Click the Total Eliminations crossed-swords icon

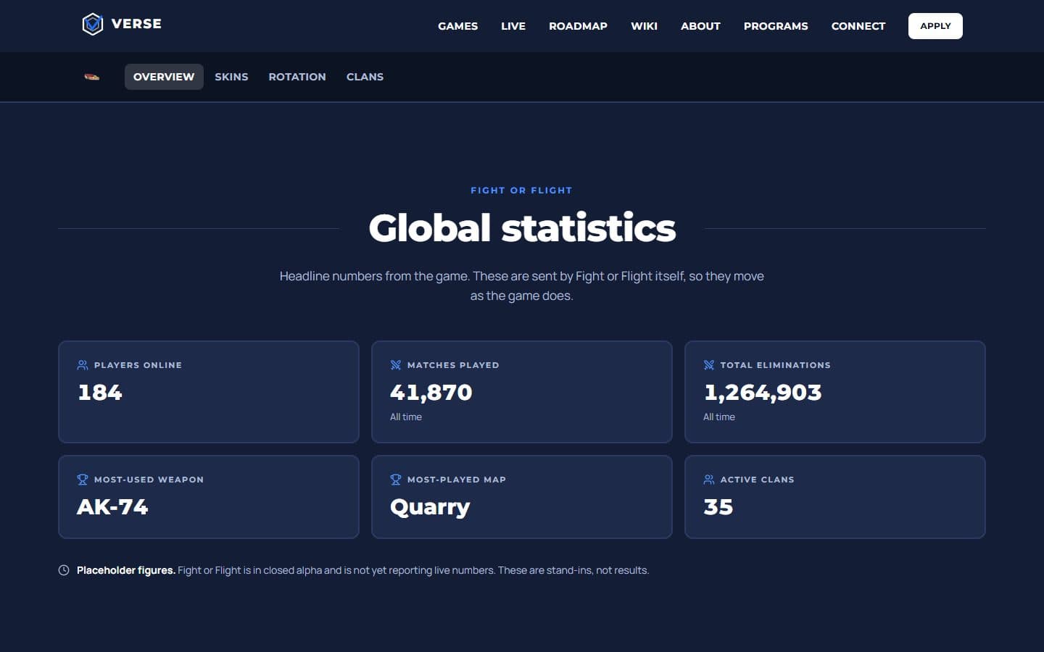[709, 365]
